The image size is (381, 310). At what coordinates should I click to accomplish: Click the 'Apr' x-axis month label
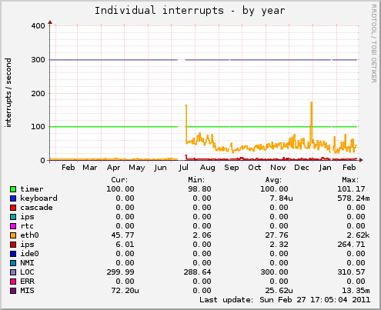pyautogui.click(x=113, y=168)
